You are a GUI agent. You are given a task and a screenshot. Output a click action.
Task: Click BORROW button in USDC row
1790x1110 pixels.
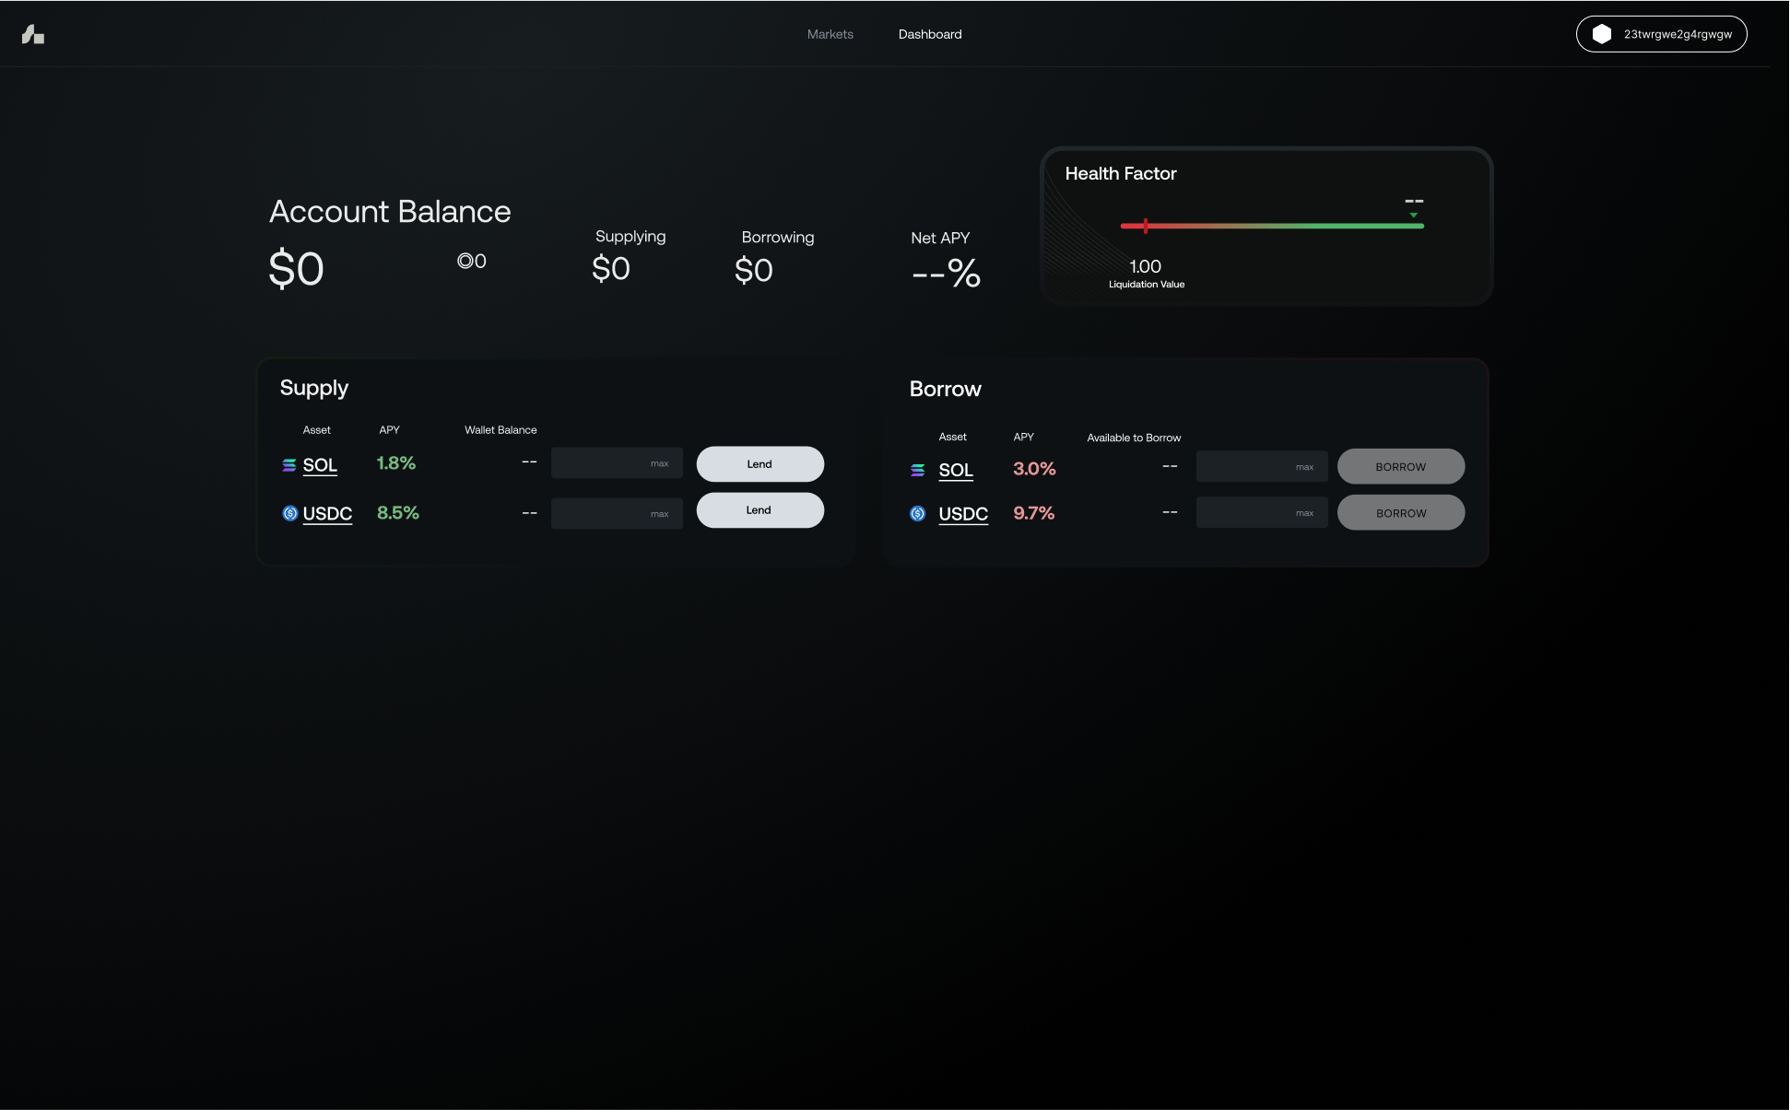tap(1400, 513)
